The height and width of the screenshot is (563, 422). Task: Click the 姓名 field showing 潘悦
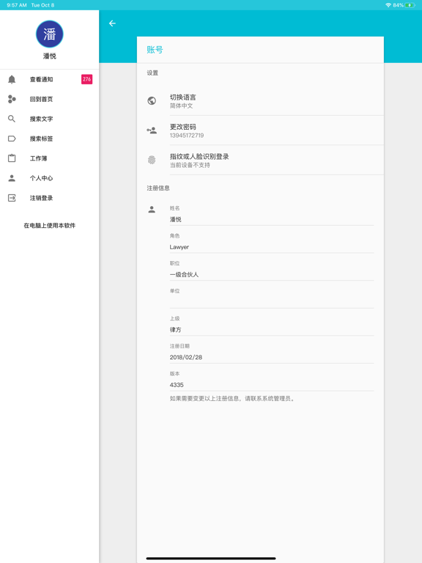pyautogui.click(x=272, y=219)
